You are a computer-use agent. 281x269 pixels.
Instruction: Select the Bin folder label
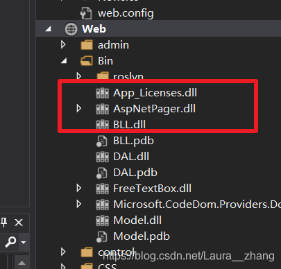click(105, 61)
